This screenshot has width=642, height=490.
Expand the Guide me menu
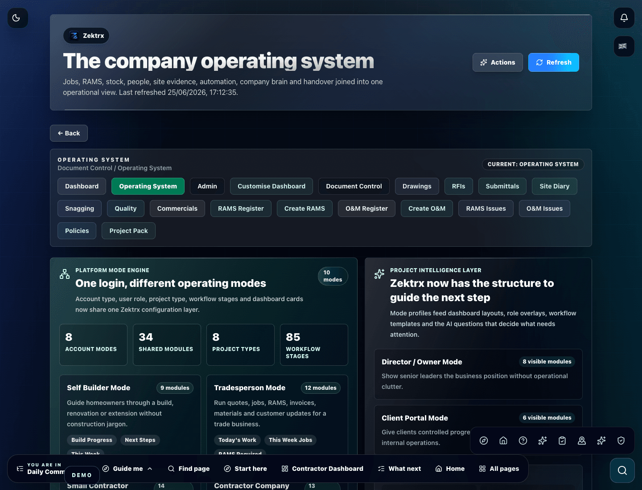[x=128, y=469]
